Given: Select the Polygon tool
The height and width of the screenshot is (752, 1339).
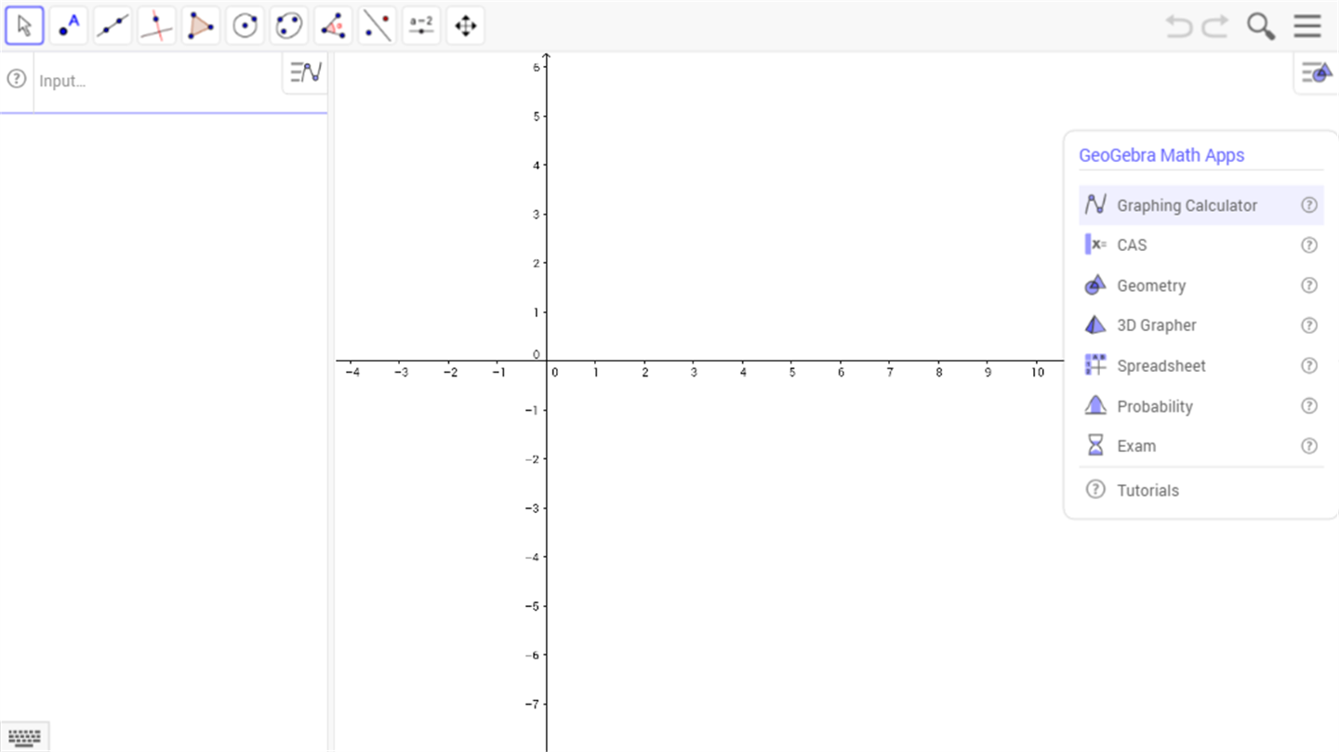Looking at the screenshot, I should pyautogui.click(x=201, y=26).
